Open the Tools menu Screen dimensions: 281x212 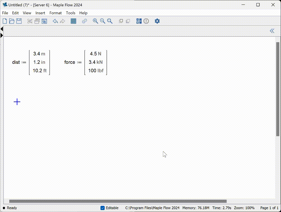point(71,13)
